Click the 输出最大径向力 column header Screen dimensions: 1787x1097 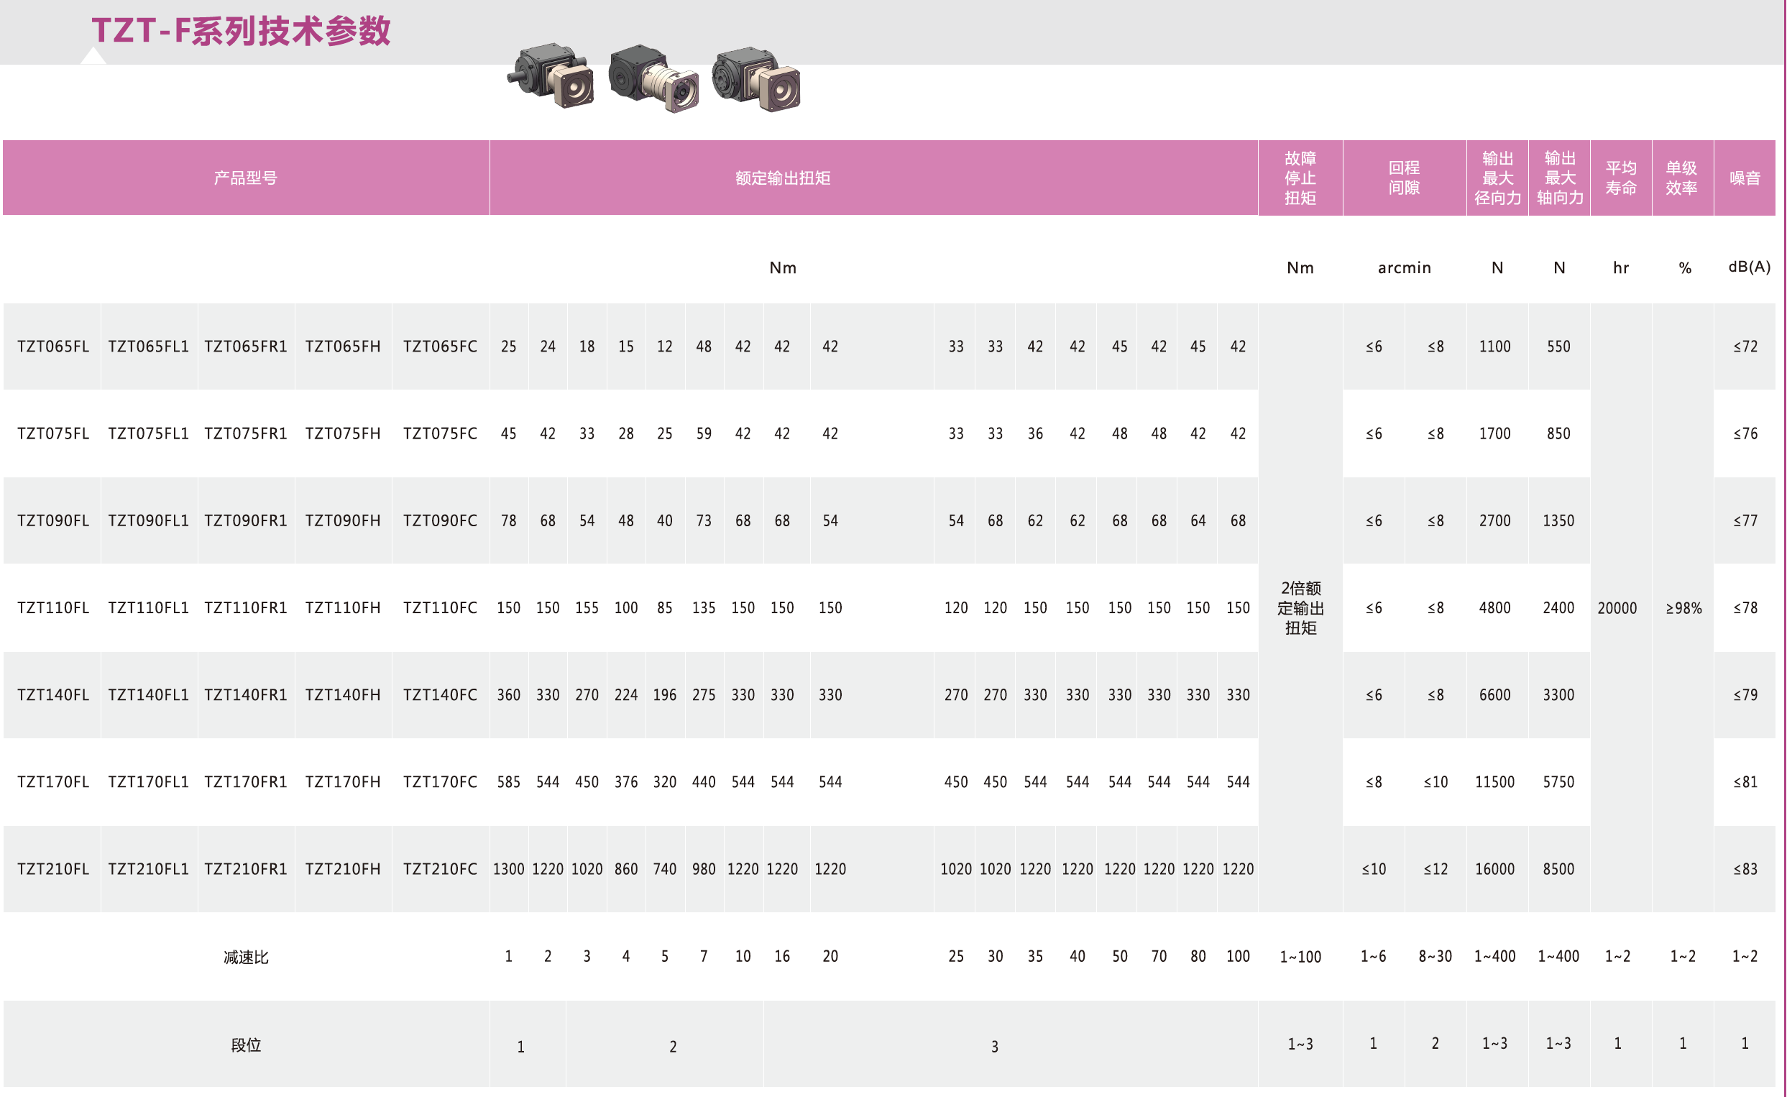pyautogui.click(x=1497, y=178)
